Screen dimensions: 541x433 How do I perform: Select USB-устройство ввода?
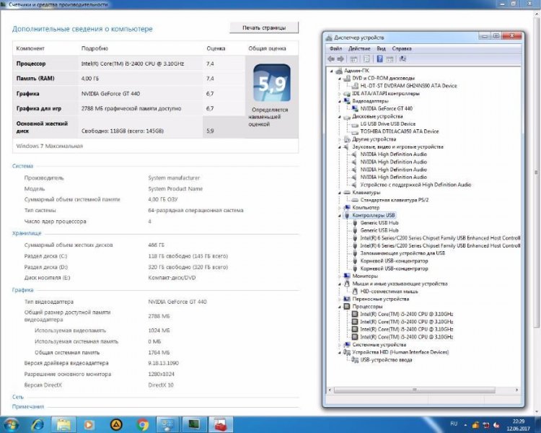pyautogui.click(x=386, y=360)
